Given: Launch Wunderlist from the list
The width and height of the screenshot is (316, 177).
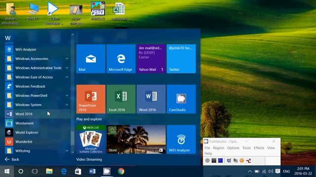Looking at the screenshot, I should tap(38, 142).
